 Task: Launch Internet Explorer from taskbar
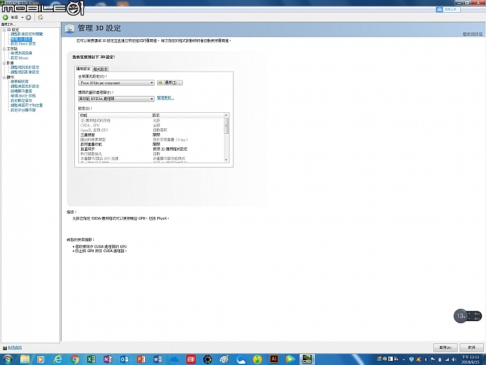tap(57, 359)
